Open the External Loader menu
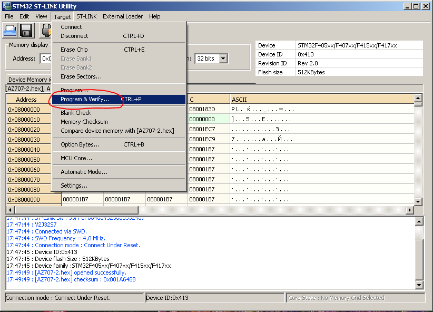 (123, 16)
